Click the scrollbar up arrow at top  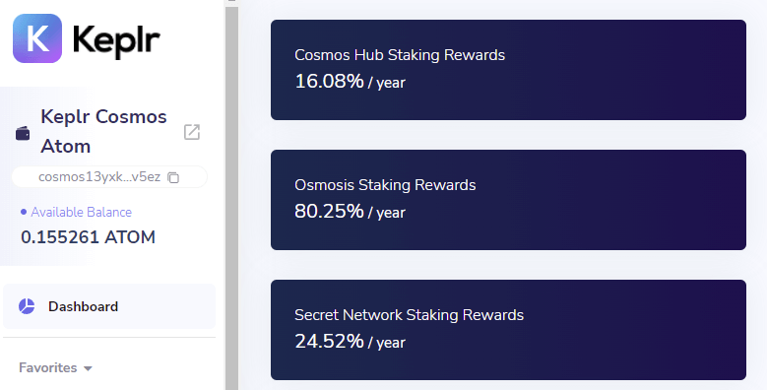pyautogui.click(x=231, y=1)
